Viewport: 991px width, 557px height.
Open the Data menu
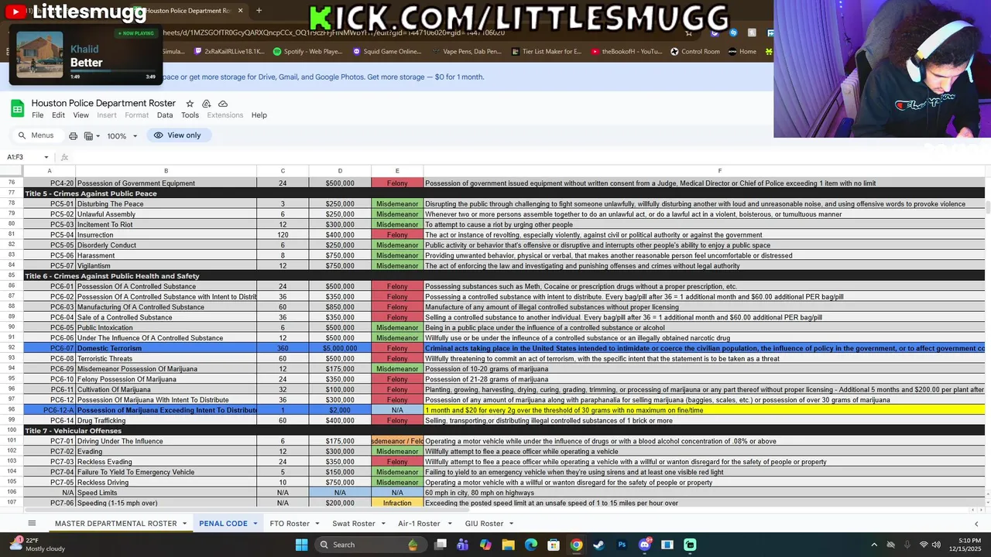click(x=165, y=115)
